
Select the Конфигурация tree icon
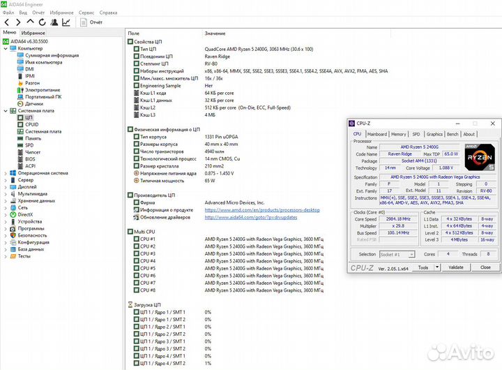(x=13, y=242)
